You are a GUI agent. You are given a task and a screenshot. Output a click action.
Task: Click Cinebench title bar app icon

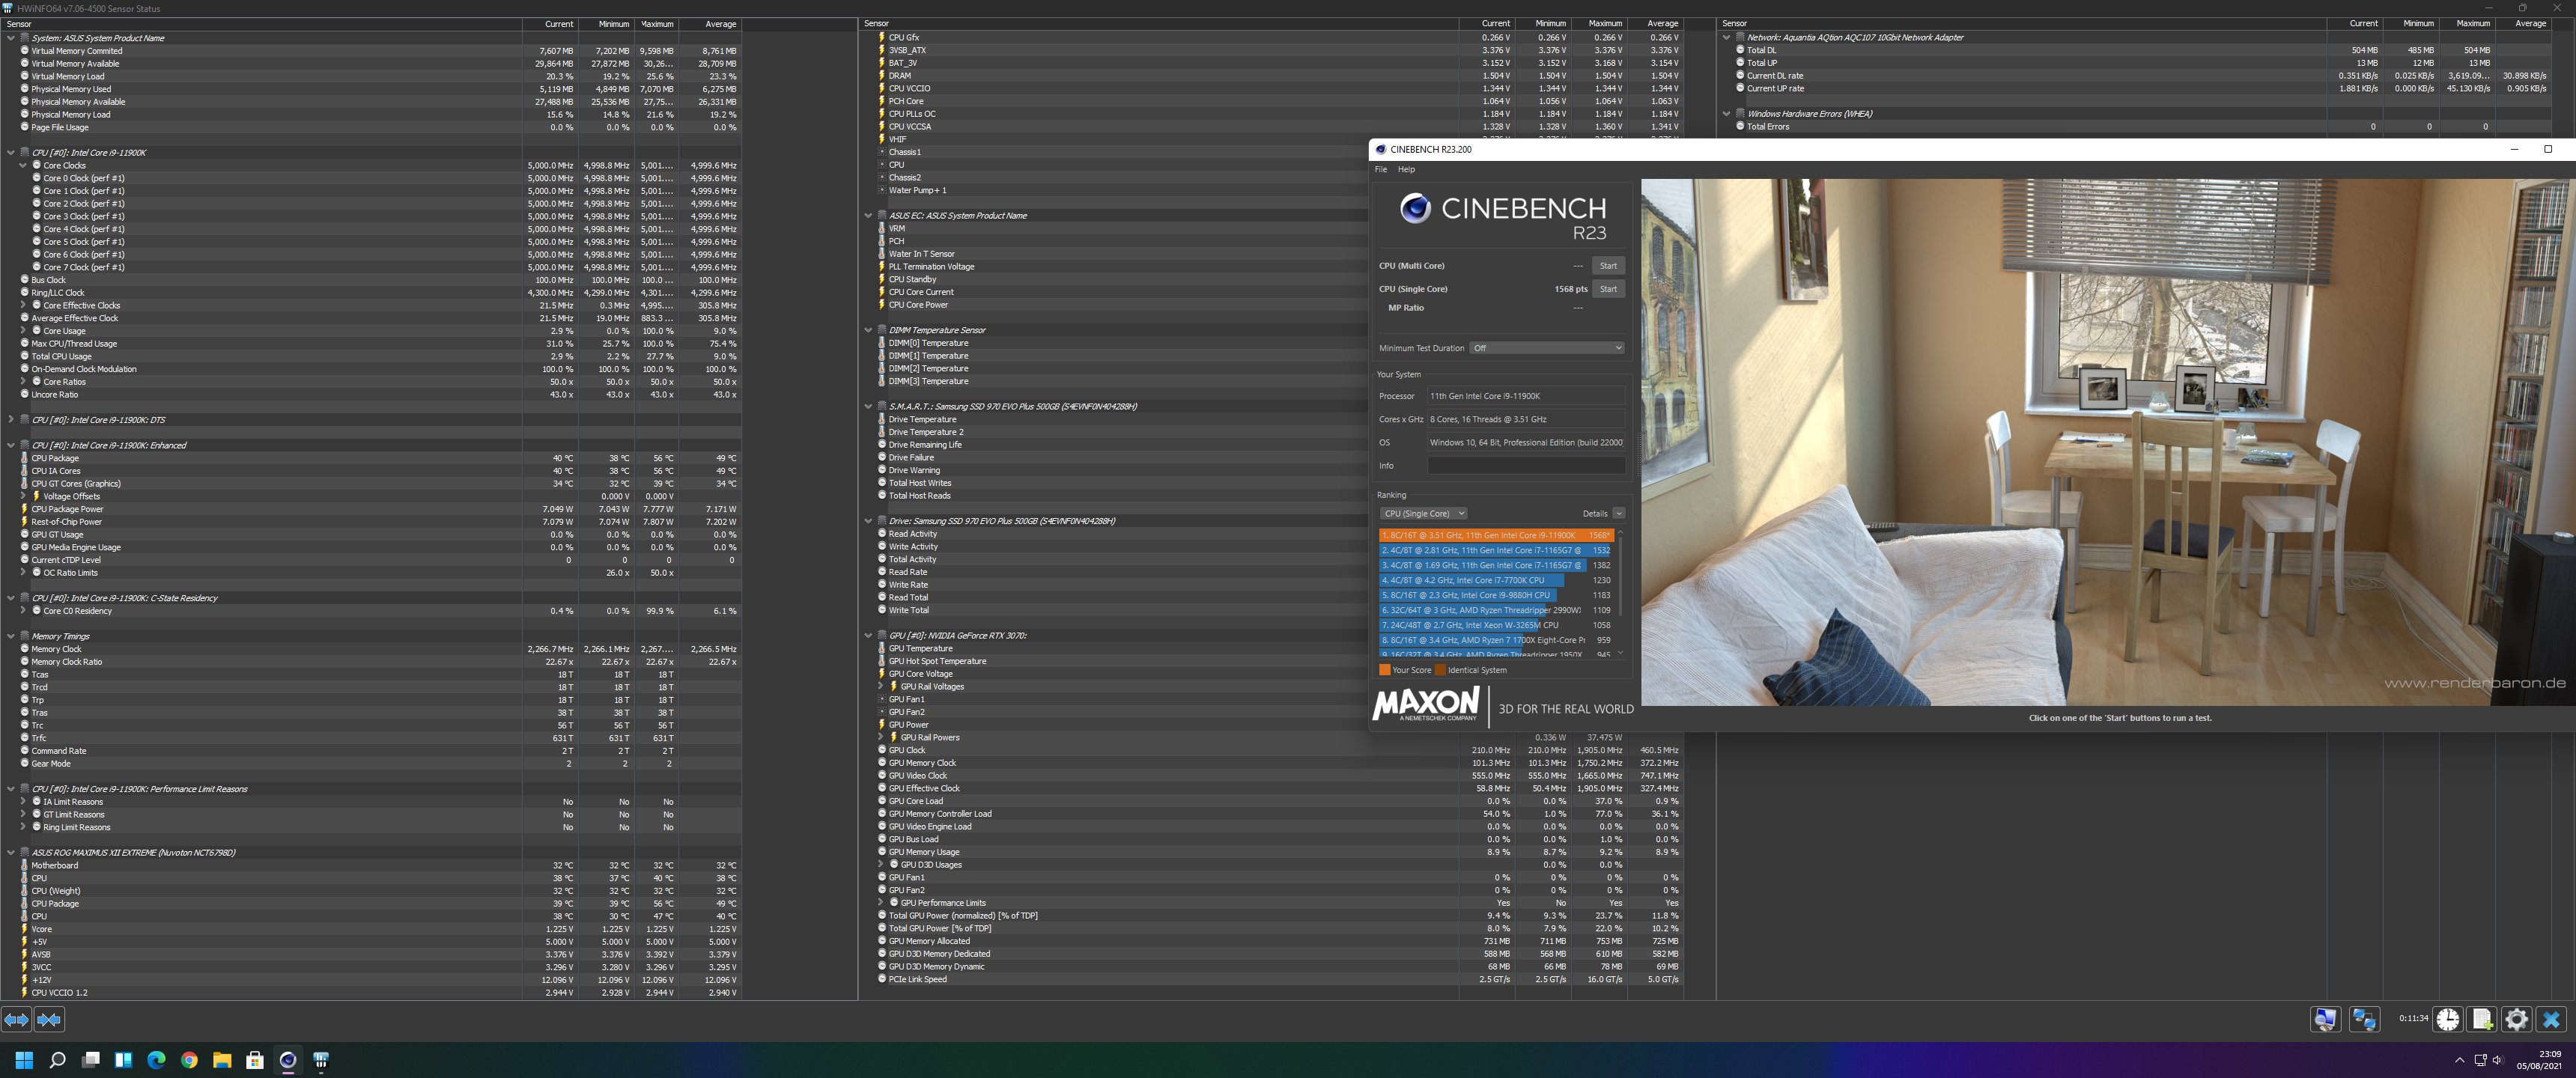[1381, 149]
